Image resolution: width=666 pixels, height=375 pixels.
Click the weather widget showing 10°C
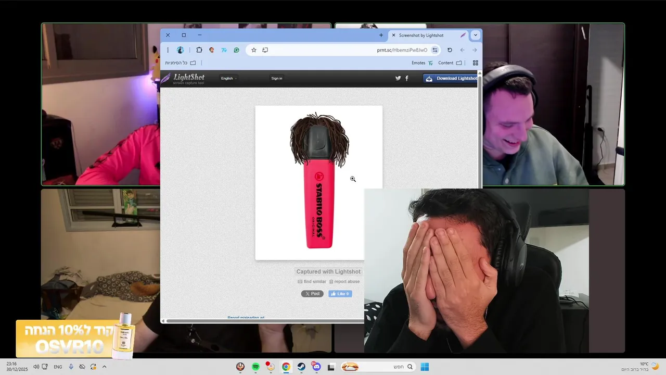641,367
